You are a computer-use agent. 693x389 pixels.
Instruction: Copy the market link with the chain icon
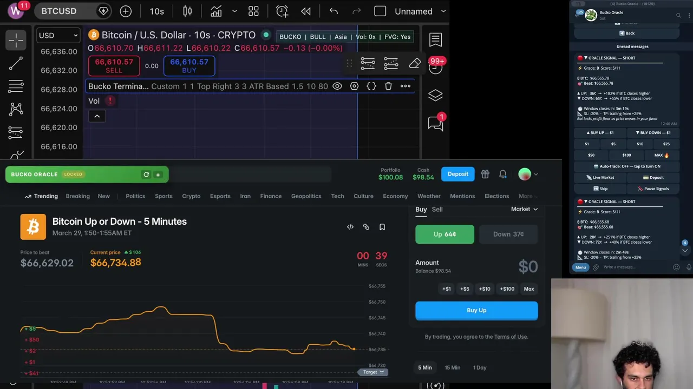pos(366,227)
